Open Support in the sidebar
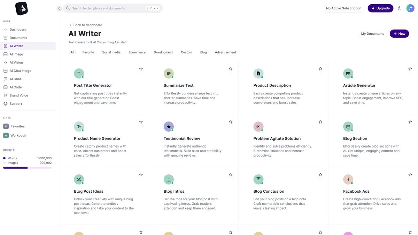 click(x=29, y=104)
